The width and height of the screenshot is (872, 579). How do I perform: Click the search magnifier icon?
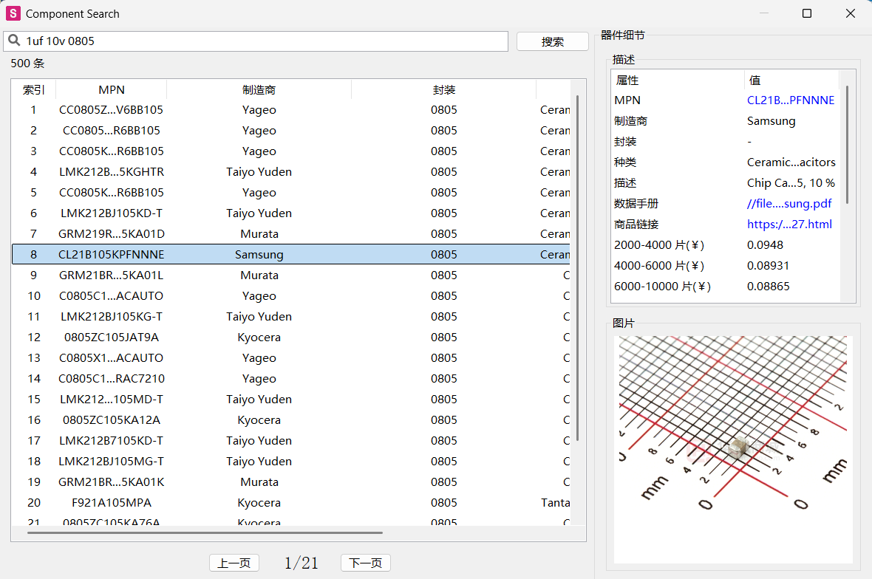[14, 41]
